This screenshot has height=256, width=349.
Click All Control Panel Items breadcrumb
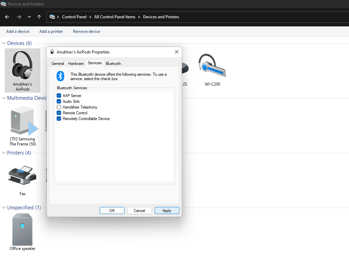coord(115,17)
